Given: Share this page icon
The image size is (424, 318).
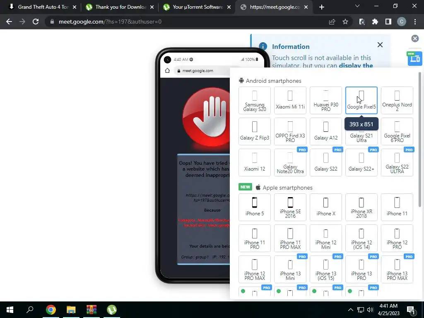Looking at the screenshot, I should [332, 22].
